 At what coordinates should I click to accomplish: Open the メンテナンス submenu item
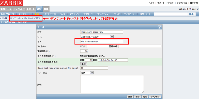pos(50,14)
